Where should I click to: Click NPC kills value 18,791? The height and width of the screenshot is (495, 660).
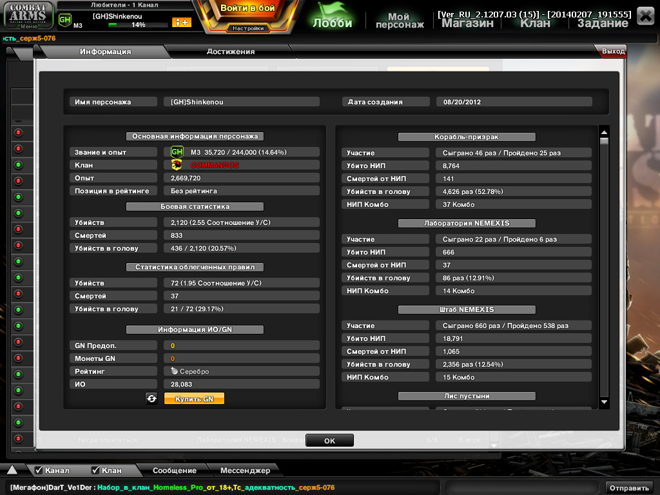514,338
